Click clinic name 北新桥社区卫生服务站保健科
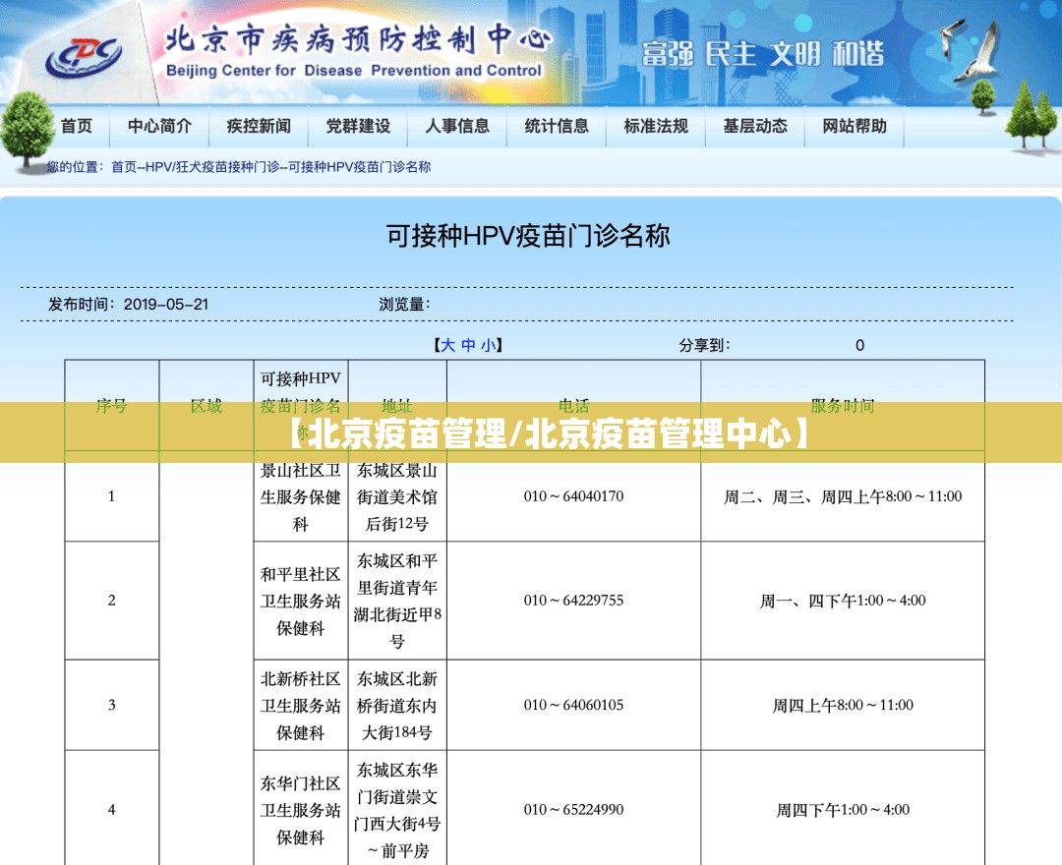The width and height of the screenshot is (1062, 865). click(x=301, y=705)
